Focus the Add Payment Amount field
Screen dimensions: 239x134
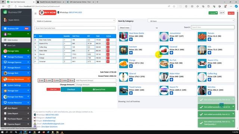coord(96,80)
